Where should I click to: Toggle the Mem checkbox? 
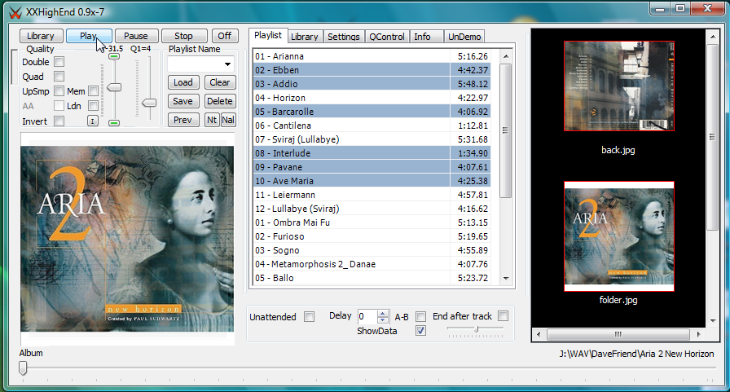coord(93,90)
